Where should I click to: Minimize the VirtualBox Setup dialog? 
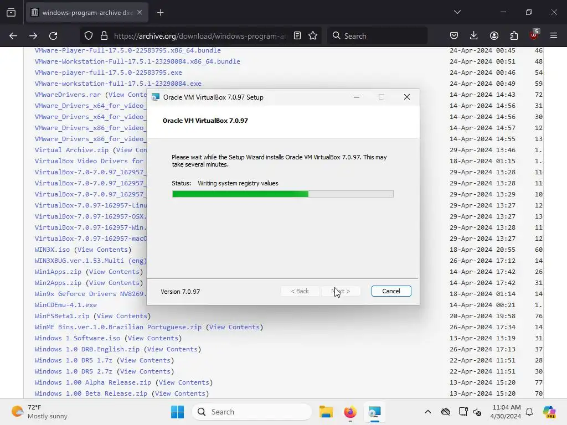point(356,97)
